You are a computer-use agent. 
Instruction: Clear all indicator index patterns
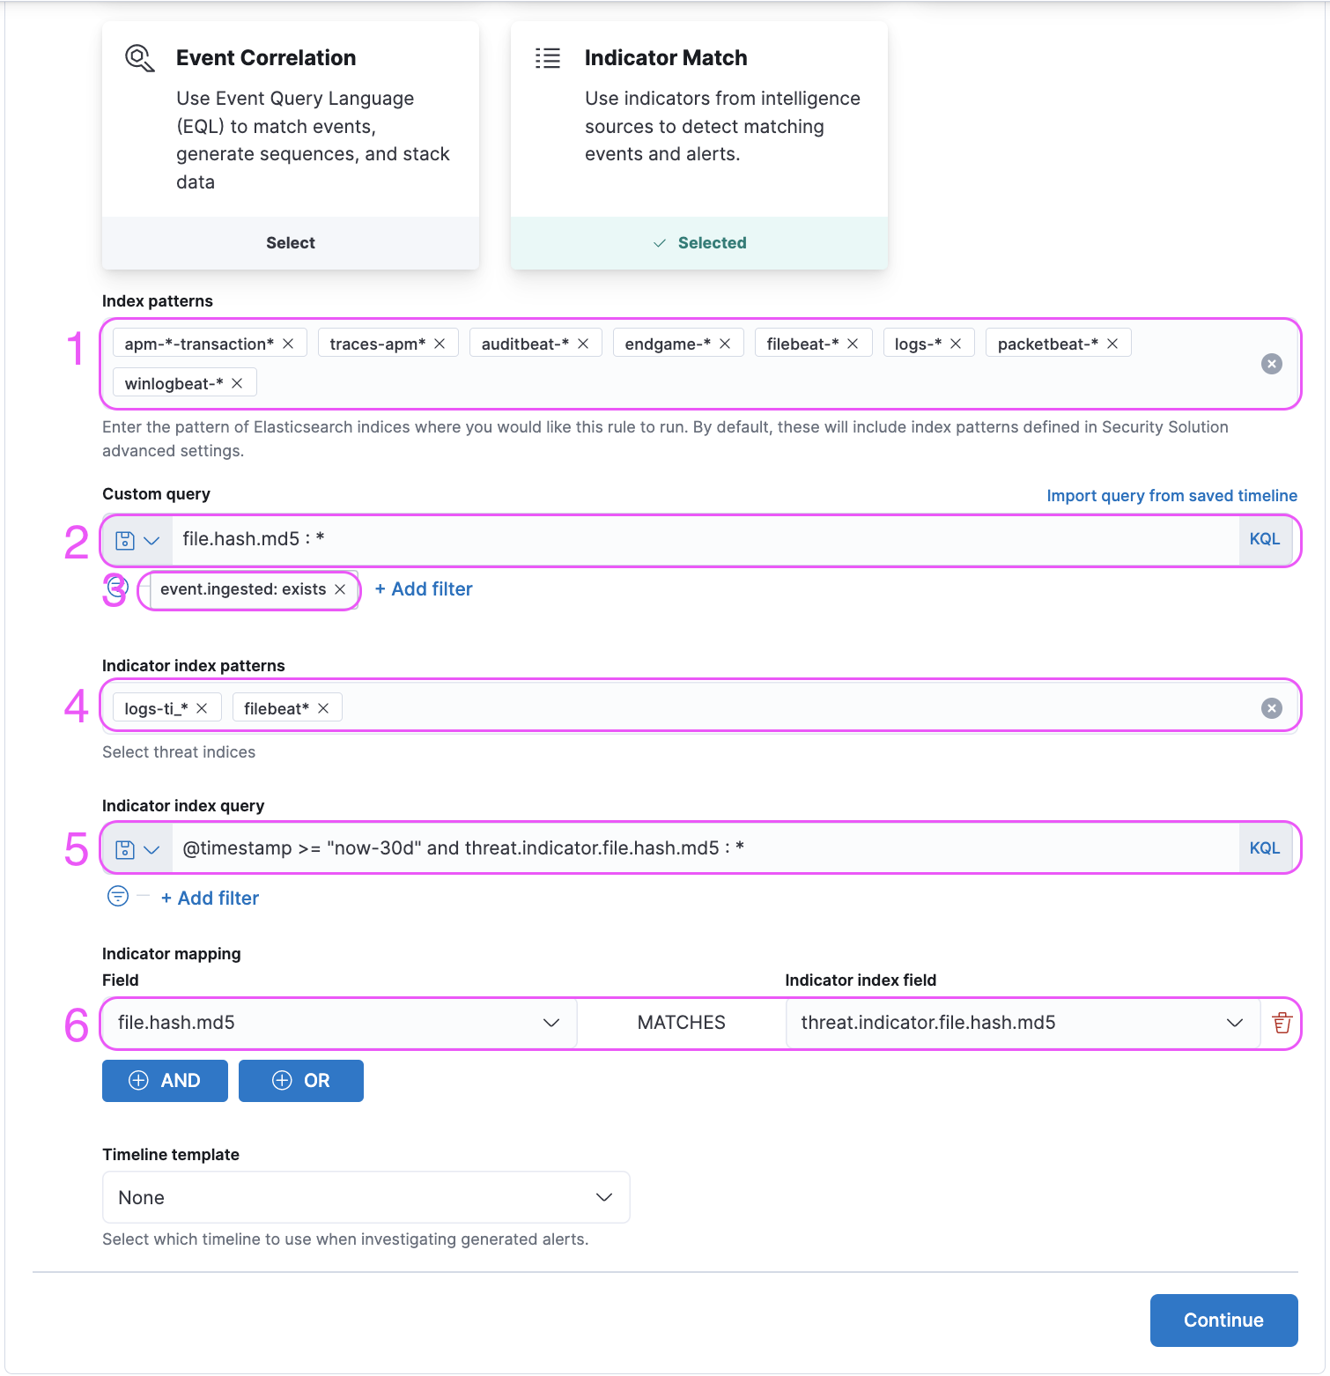[1271, 708]
